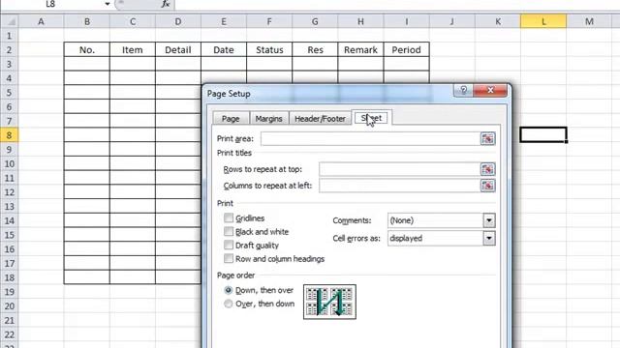Click the Columns to repeat range selector icon
Screen dimensions: 620x348
(487, 186)
